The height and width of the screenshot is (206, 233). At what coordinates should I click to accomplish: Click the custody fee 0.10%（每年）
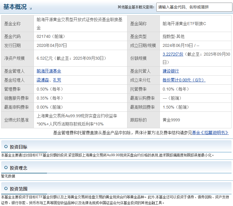tap(176, 89)
